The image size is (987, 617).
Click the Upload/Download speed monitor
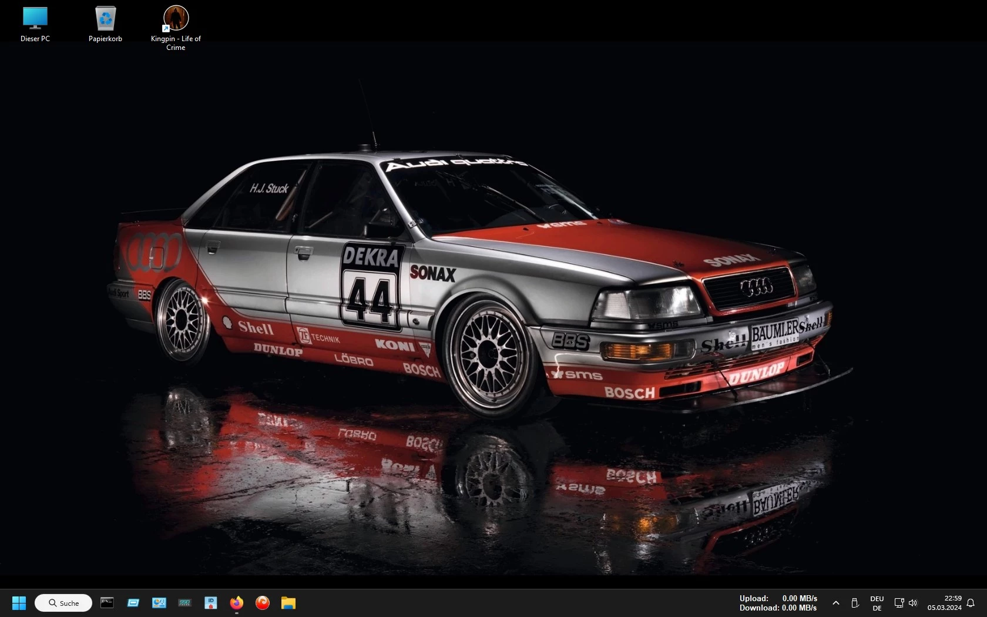tap(778, 603)
